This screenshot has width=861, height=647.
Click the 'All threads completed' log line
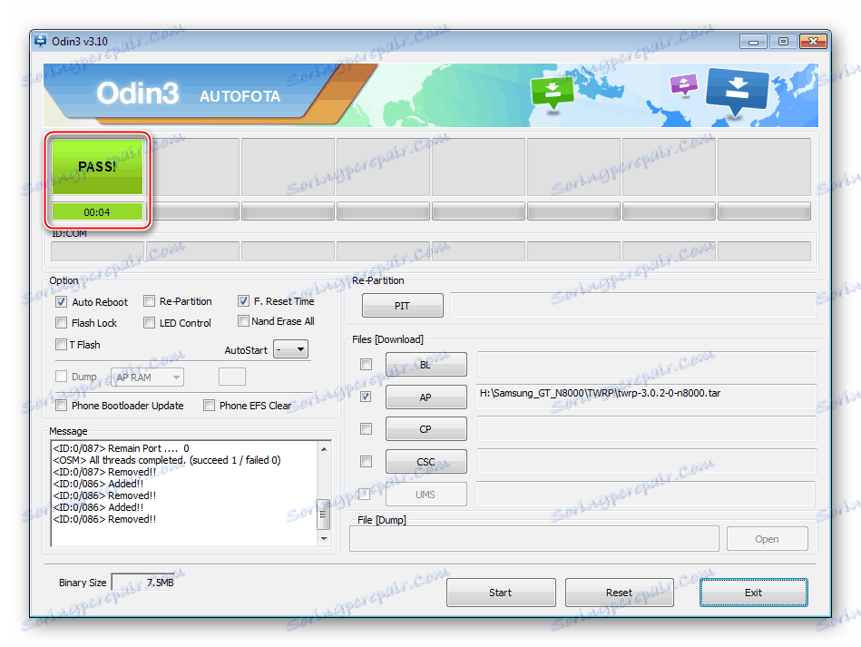click(x=167, y=460)
